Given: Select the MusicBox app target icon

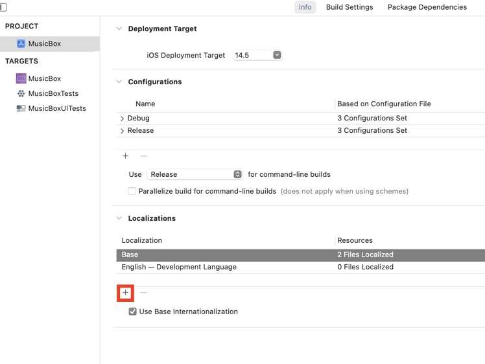Looking at the screenshot, I should tap(21, 78).
